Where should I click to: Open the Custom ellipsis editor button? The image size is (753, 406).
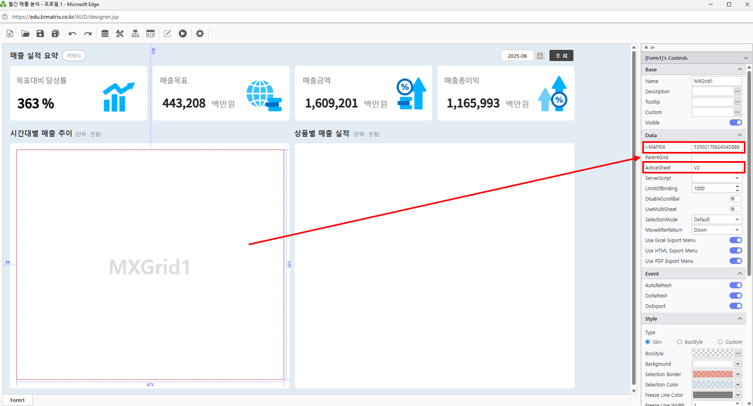pos(737,112)
